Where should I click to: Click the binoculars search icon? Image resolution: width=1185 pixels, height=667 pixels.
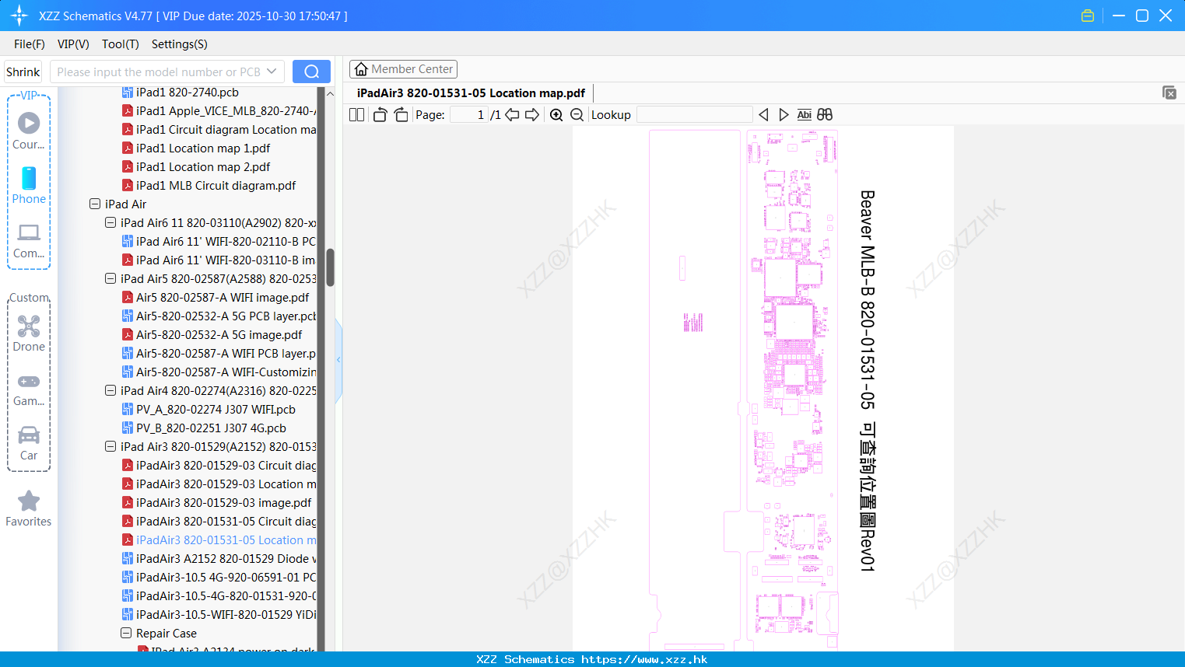click(x=825, y=114)
